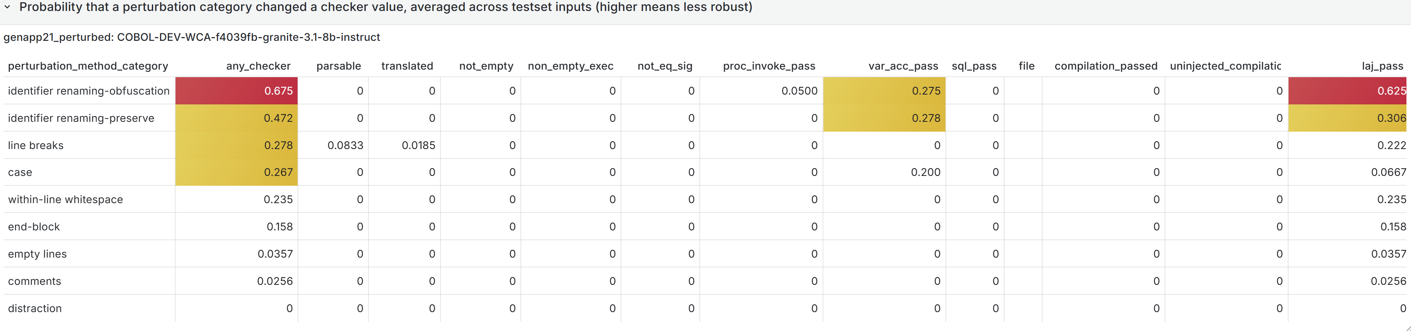Click the translated column header

point(407,66)
